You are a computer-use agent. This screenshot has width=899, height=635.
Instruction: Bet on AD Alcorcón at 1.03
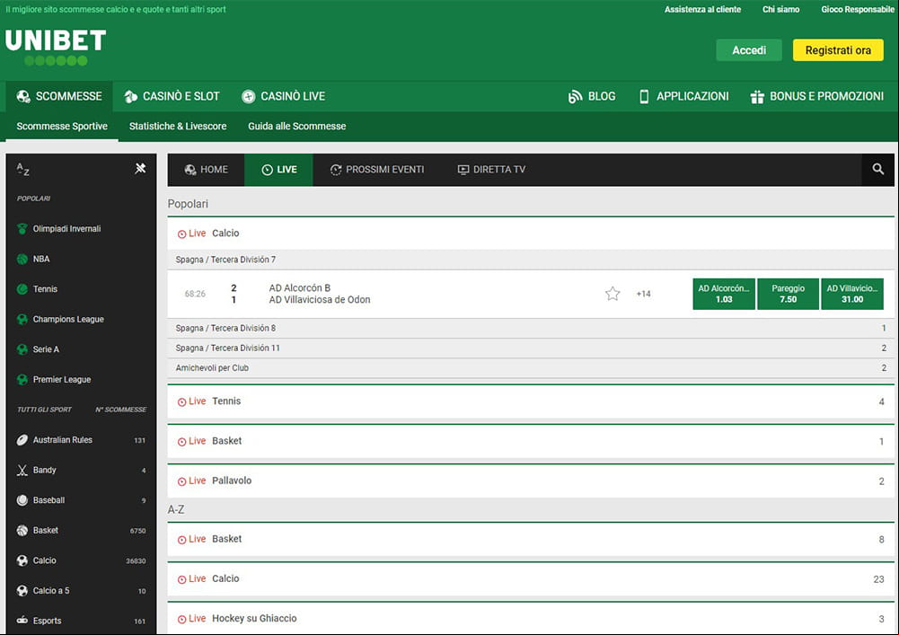point(724,294)
